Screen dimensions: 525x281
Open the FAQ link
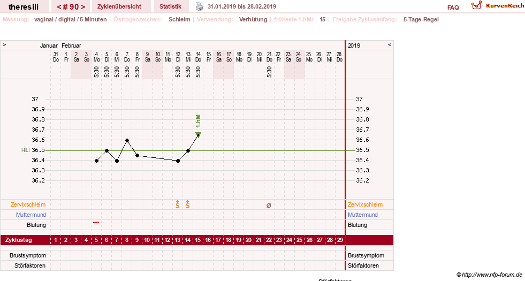pyautogui.click(x=453, y=7)
